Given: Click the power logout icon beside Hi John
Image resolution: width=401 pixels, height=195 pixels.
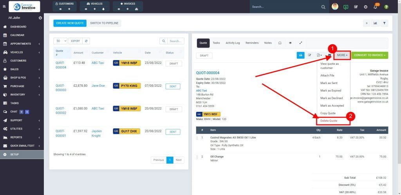Looking at the screenshot, I should pos(40,18).
